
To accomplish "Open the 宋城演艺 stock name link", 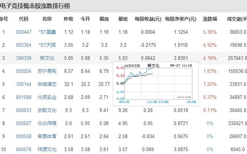I will [x=47, y=84].
